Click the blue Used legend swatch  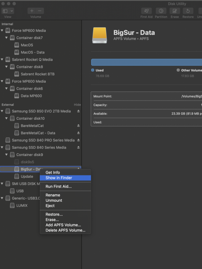tap(93, 70)
